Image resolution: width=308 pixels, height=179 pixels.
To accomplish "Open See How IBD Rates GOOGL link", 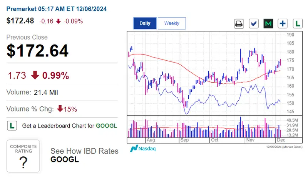I will 84,155.
